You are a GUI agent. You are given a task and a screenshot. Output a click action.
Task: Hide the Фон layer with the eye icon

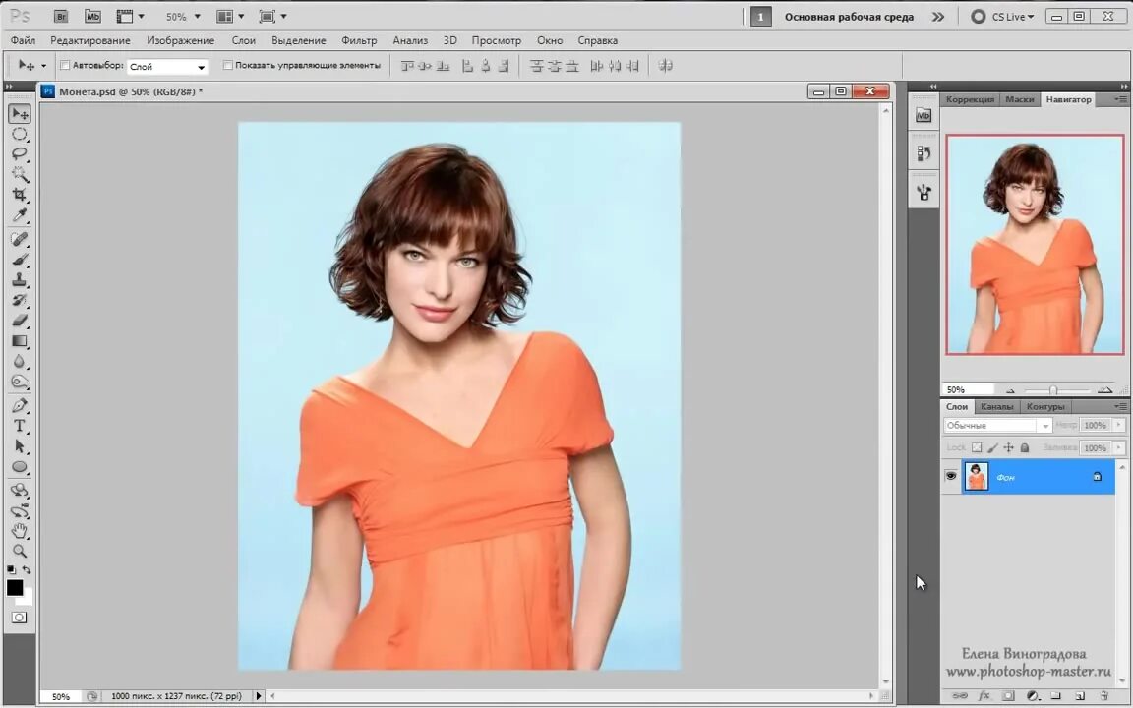pos(951,476)
